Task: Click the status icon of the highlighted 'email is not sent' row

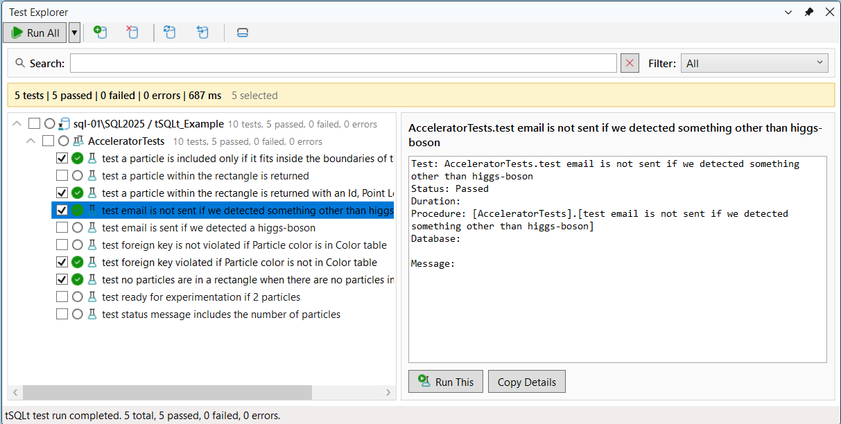Action: click(x=77, y=211)
